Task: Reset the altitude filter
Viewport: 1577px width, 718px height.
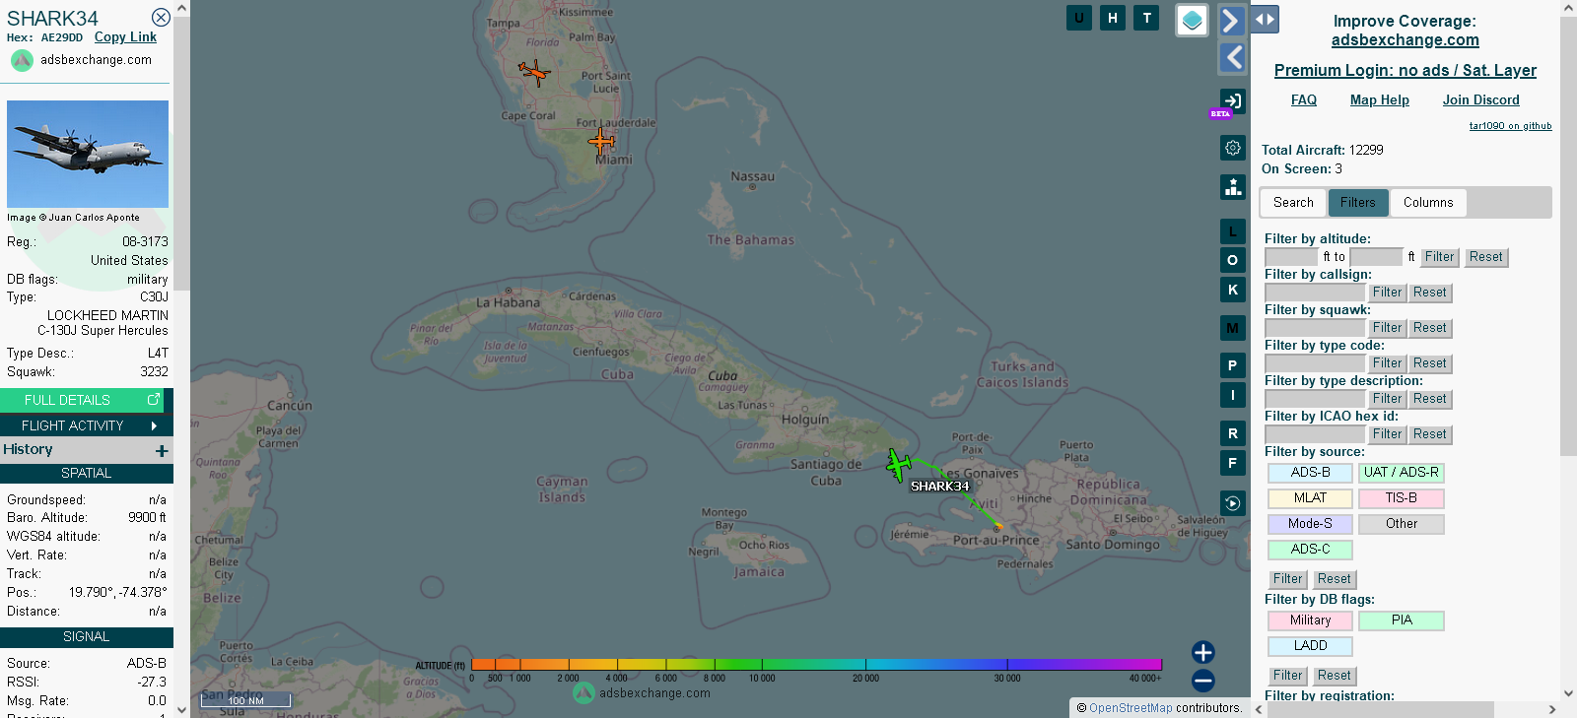Action: click(1485, 257)
